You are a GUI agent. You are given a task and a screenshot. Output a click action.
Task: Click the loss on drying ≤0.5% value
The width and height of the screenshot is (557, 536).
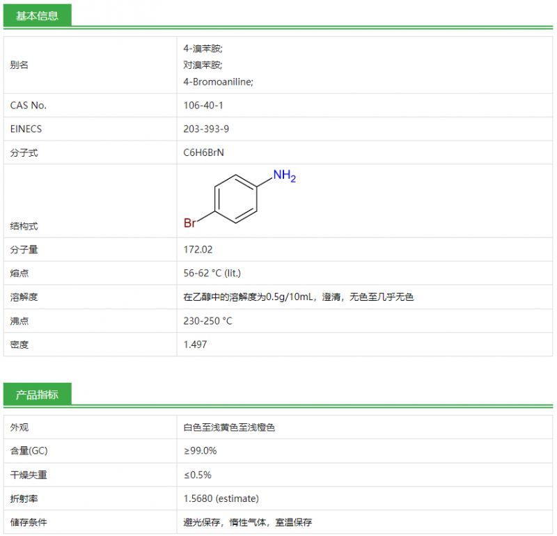[x=197, y=475]
